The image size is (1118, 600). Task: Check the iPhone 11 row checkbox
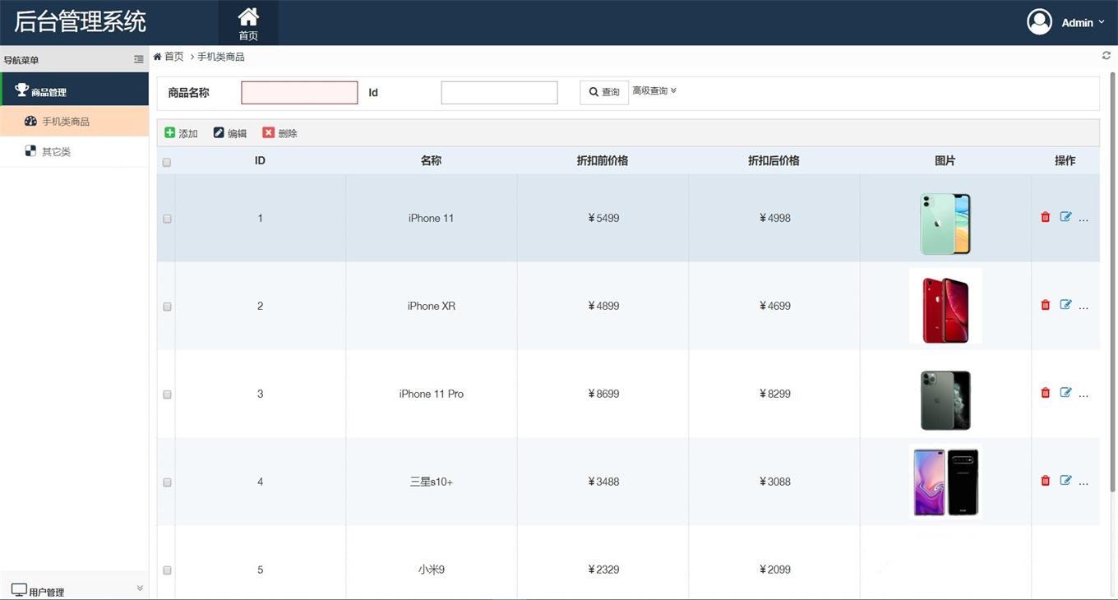(x=167, y=219)
